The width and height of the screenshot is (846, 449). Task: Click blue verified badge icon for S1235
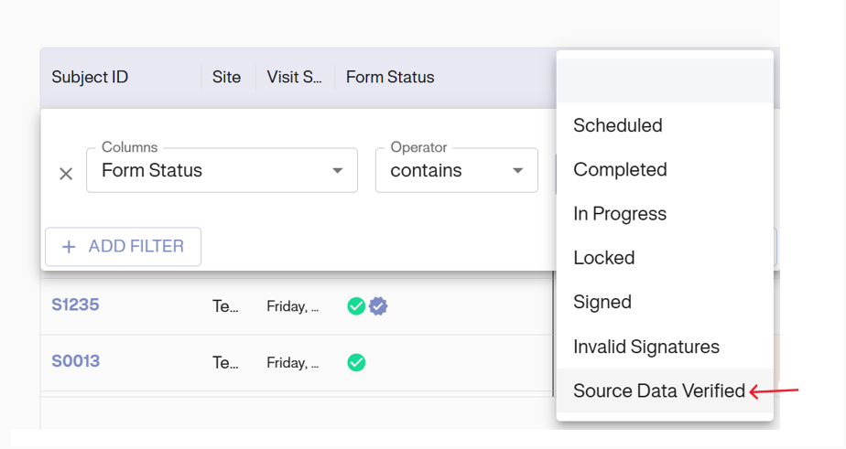[x=378, y=306]
